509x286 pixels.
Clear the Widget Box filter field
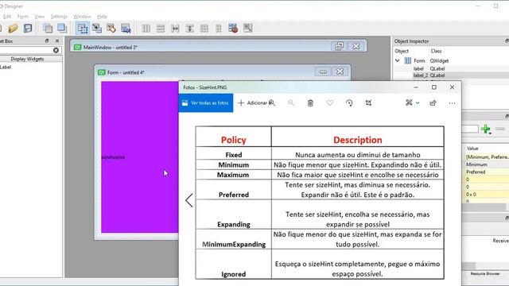click(56, 50)
